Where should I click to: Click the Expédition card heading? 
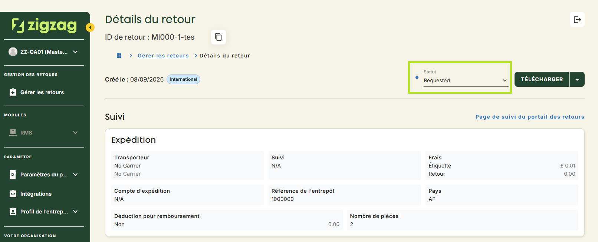pos(134,140)
